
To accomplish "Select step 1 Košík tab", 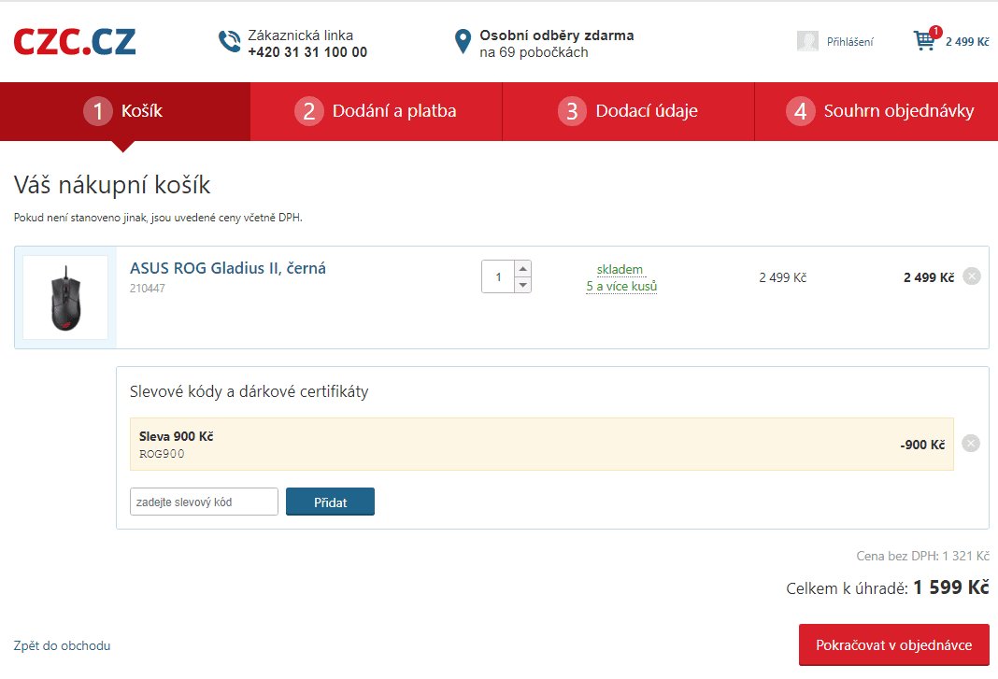I will tap(125, 111).
